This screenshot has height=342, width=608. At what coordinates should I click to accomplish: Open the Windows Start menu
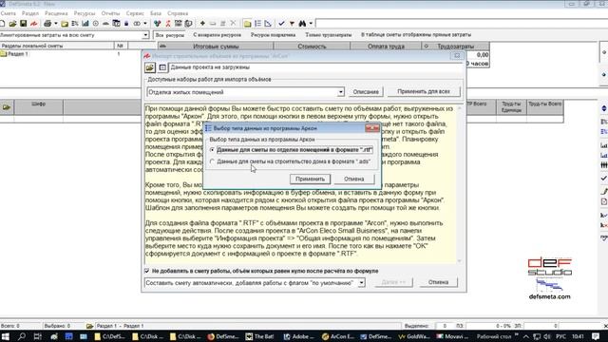click(6, 336)
